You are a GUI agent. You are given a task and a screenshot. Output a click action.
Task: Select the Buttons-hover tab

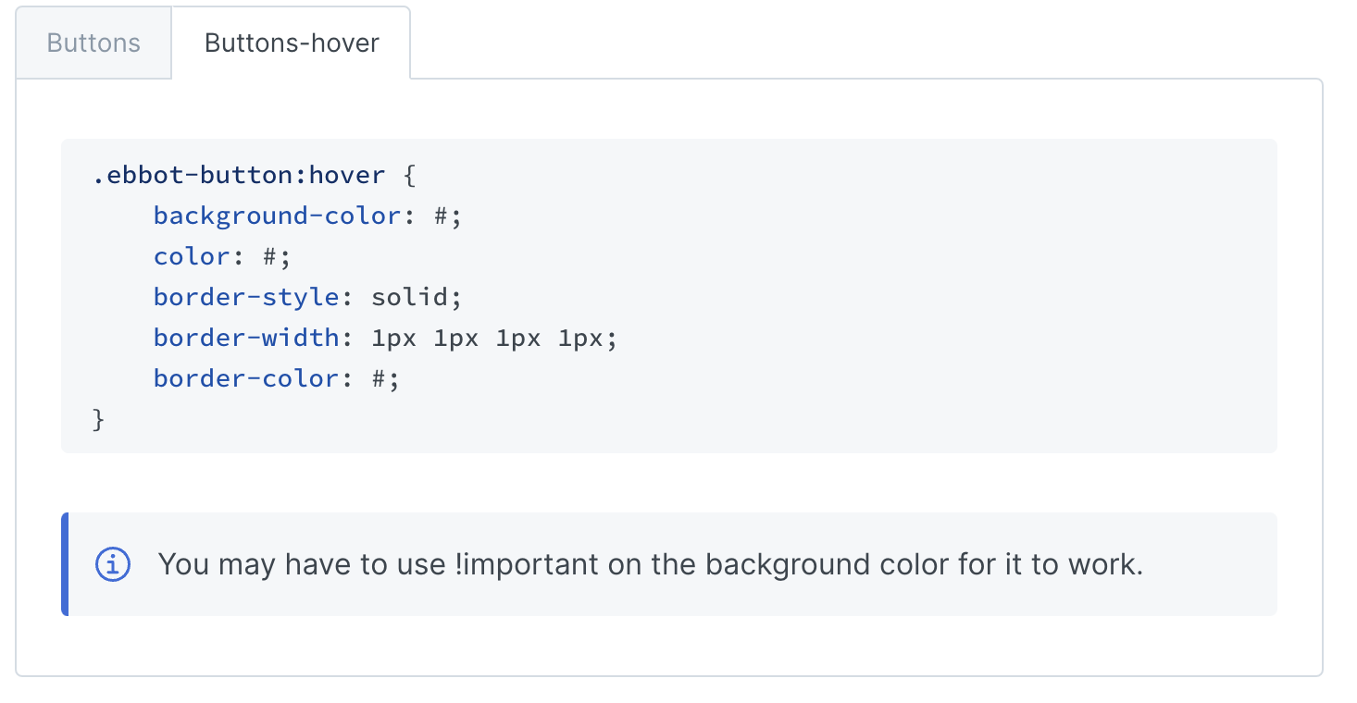click(292, 43)
